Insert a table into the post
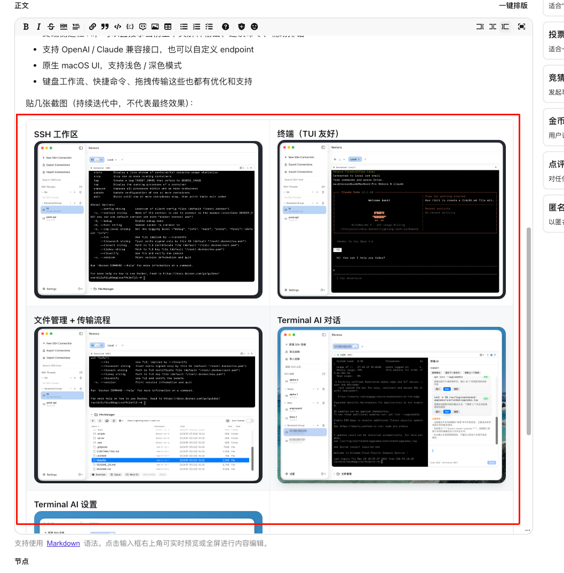The width and height of the screenshot is (564, 573). point(168,27)
